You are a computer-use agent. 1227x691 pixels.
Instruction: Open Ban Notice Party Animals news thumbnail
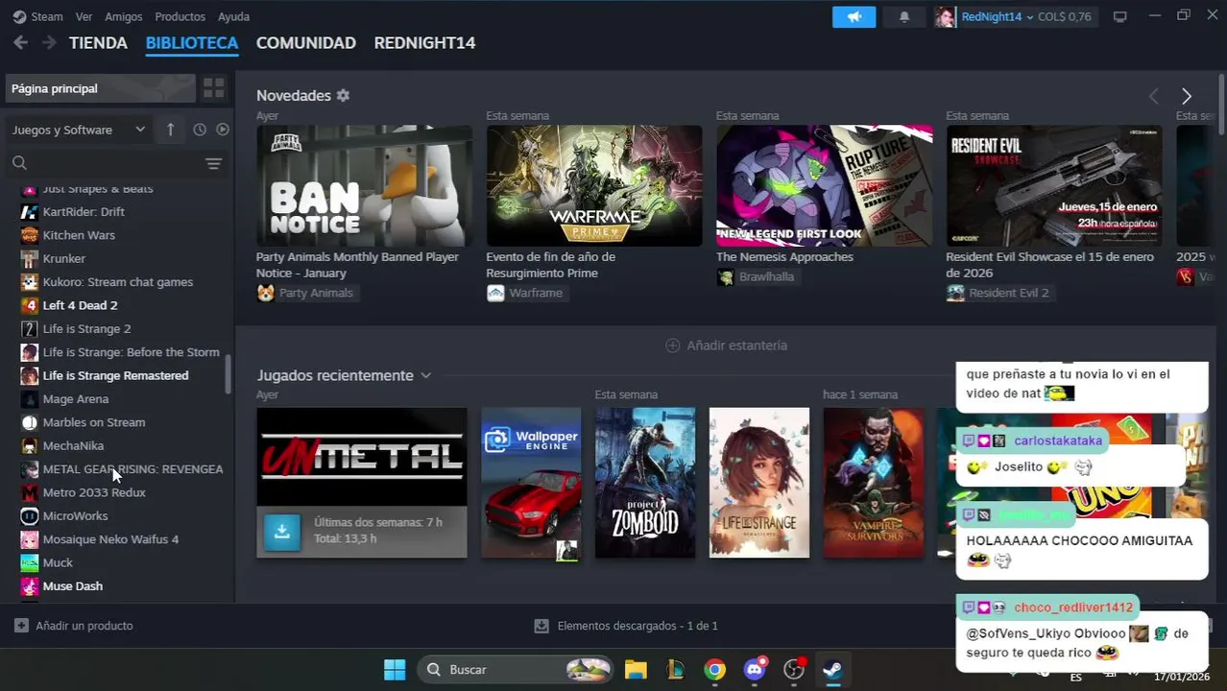tap(364, 185)
